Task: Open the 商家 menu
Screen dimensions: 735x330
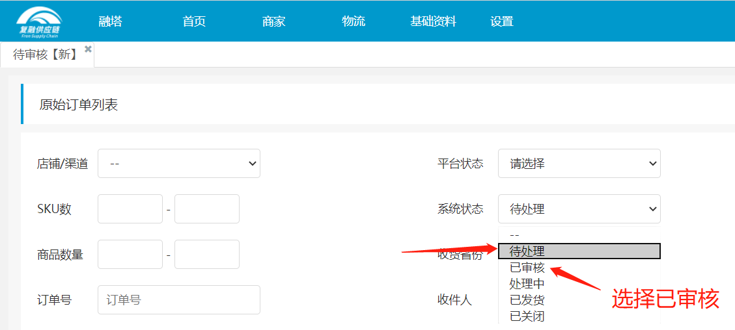Action: [x=273, y=21]
